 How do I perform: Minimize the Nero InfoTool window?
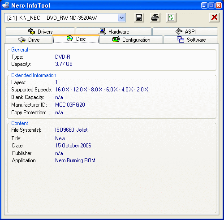pyautogui.click(x=204, y=5)
